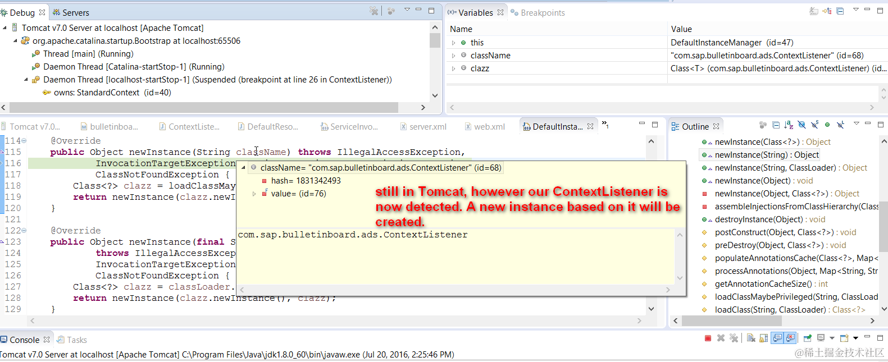The height and width of the screenshot is (362, 888).
Task: Open the DefaultReso... editor tab
Action: tap(268, 127)
